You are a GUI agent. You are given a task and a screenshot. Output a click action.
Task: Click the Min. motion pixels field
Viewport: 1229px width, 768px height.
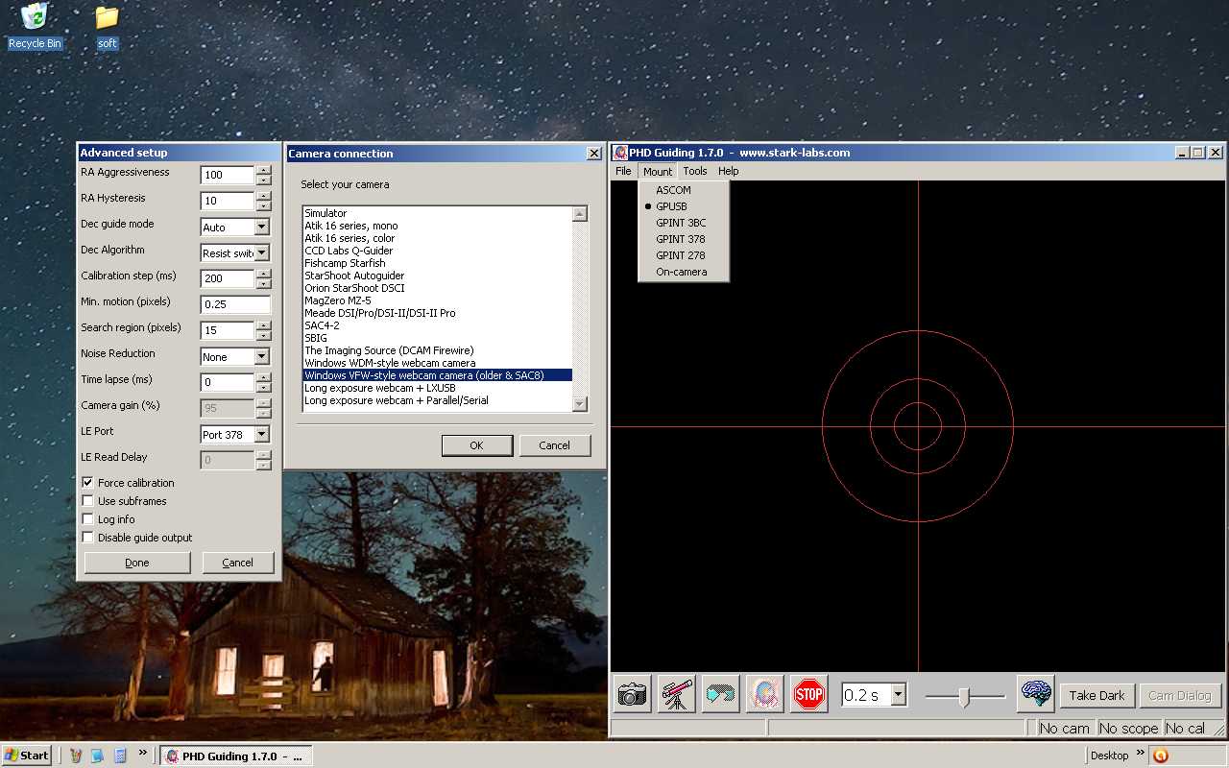236,304
